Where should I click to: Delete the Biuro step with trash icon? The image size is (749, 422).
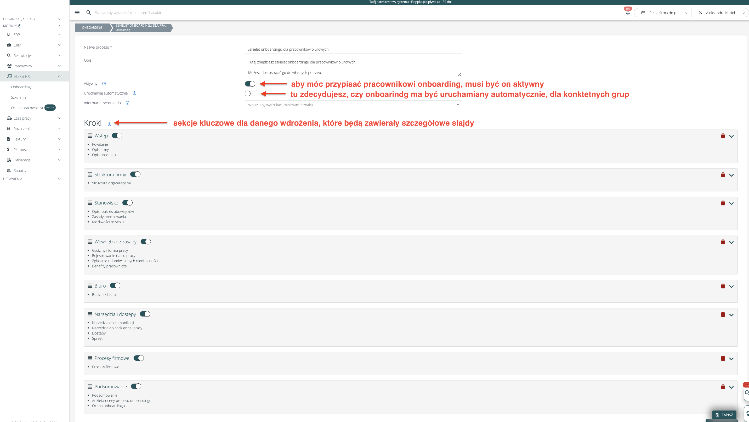[723, 286]
